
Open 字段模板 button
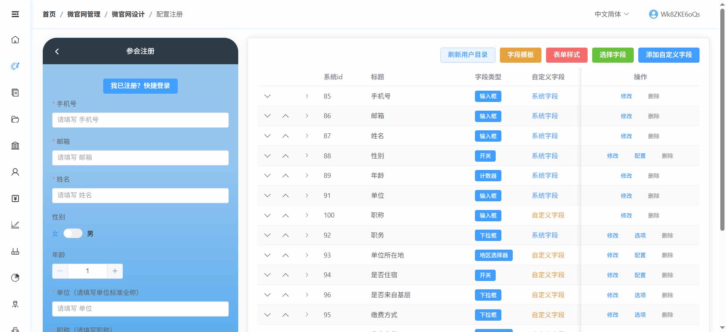click(521, 55)
